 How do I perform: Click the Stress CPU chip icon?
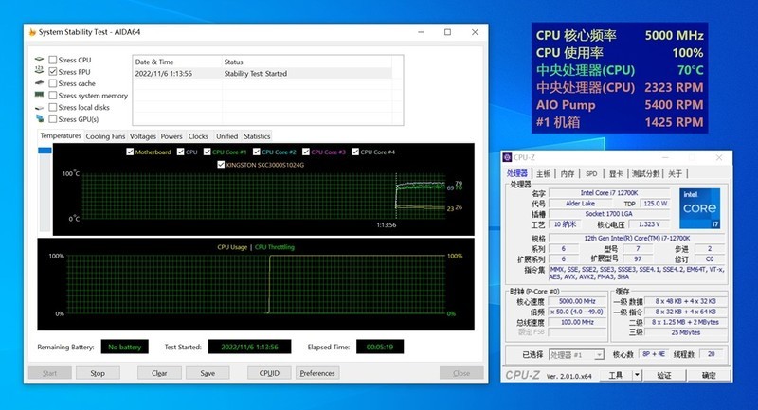coord(39,60)
